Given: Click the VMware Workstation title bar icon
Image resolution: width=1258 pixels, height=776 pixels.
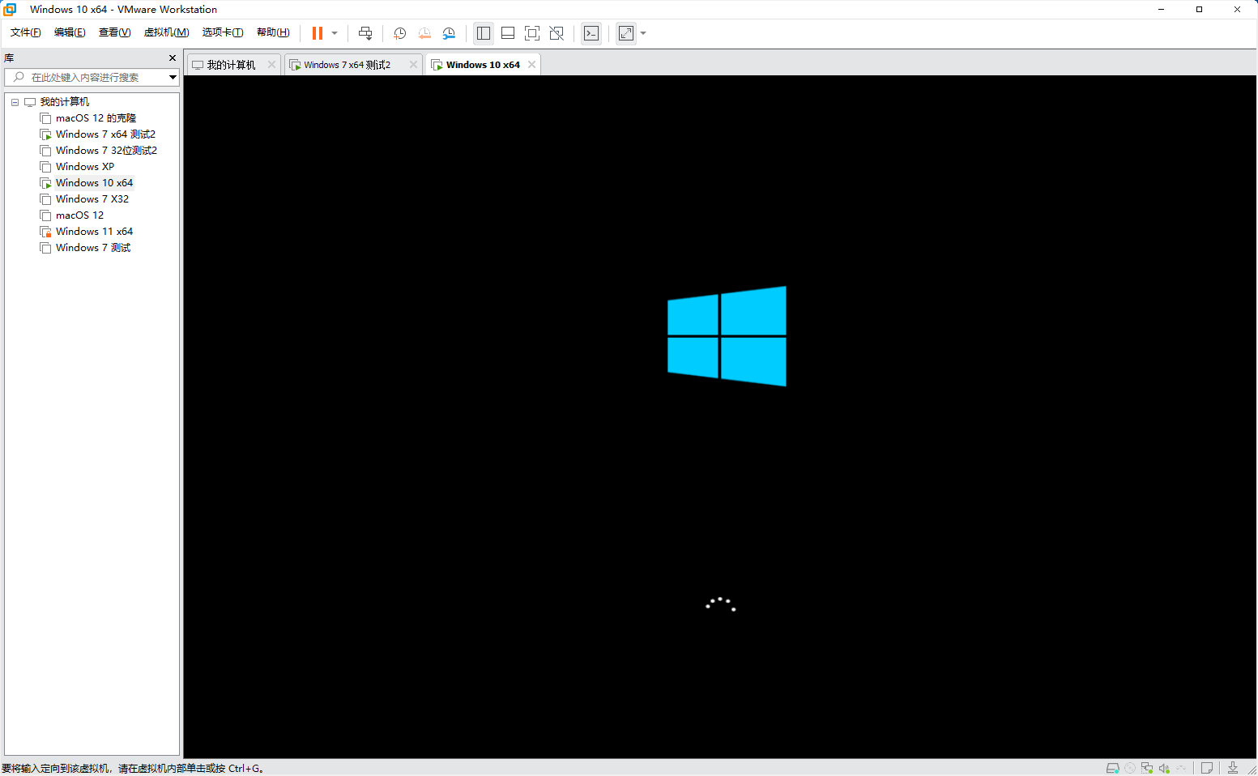Looking at the screenshot, I should 10,9.
